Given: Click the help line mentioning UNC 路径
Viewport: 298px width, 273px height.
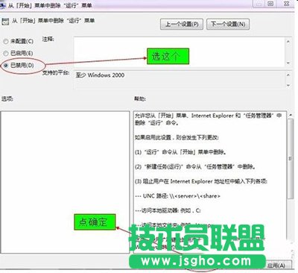Looking at the screenshot, I should [177, 196].
